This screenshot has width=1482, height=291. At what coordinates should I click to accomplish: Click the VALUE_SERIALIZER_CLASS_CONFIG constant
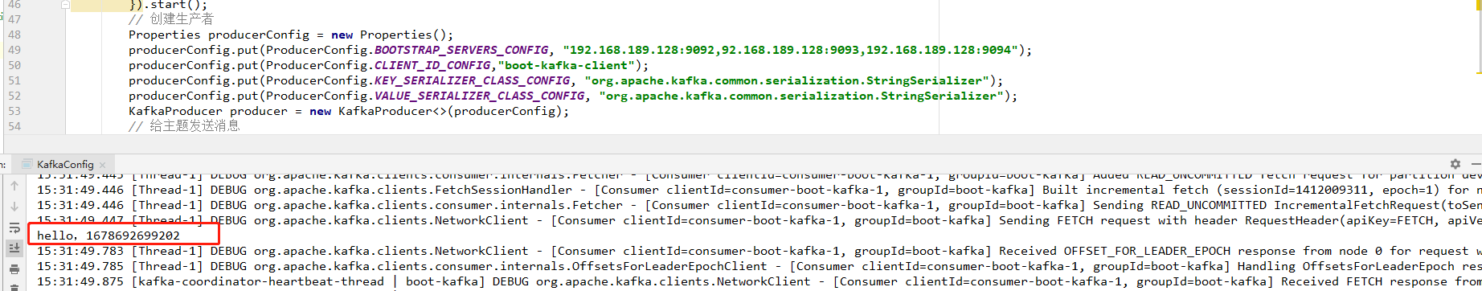click(x=479, y=96)
